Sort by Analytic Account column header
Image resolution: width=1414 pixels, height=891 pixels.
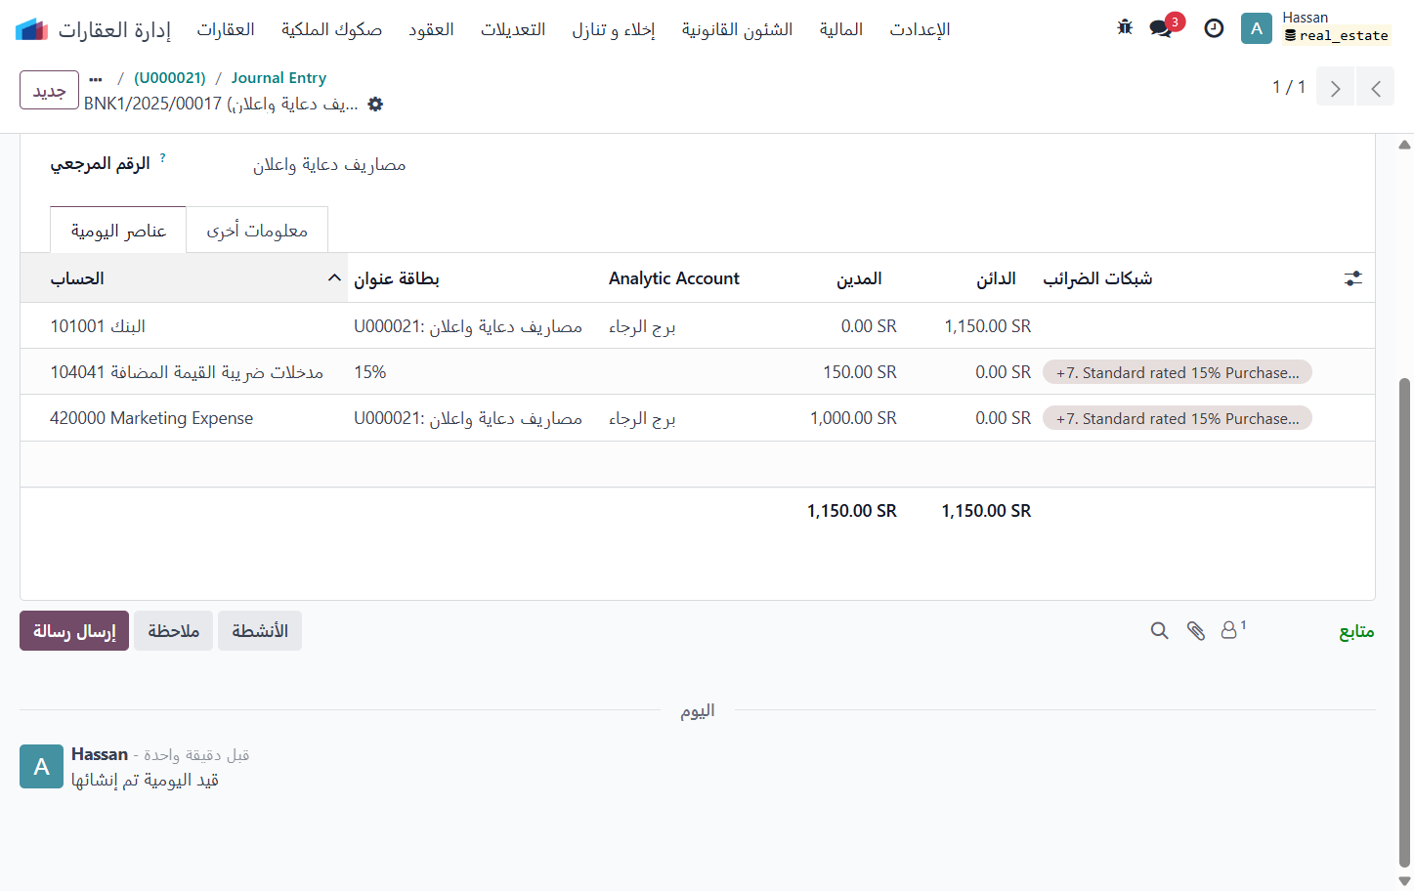[x=674, y=278]
